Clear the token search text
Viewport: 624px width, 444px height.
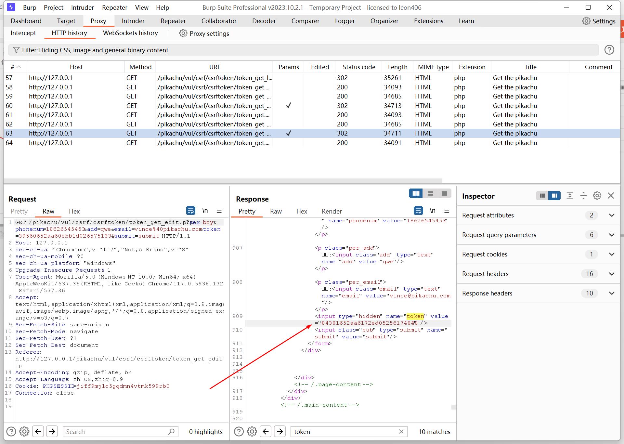(x=401, y=432)
